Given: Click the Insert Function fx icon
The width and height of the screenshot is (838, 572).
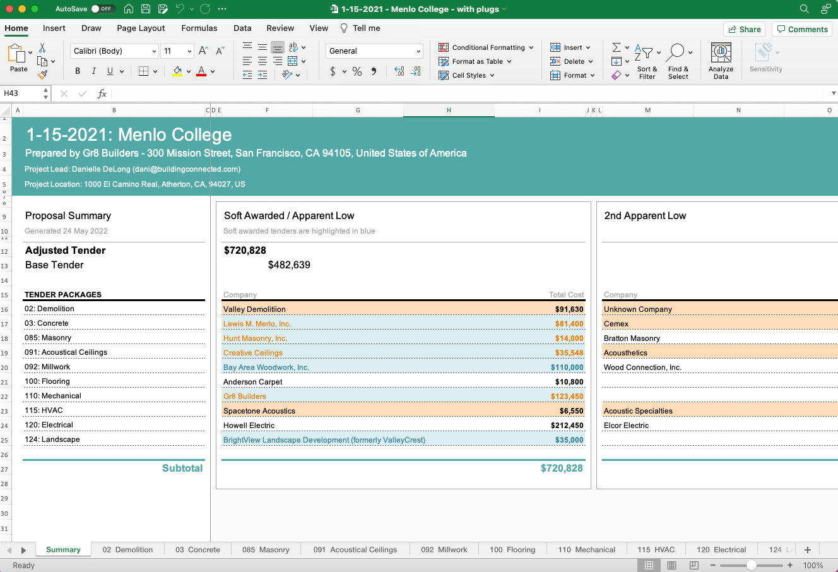Looking at the screenshot, I should coord(102,93).
